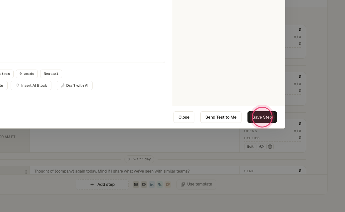The image size is (345, 212).
Task: Click the template icon beside Use template
Action: [183, 185]
